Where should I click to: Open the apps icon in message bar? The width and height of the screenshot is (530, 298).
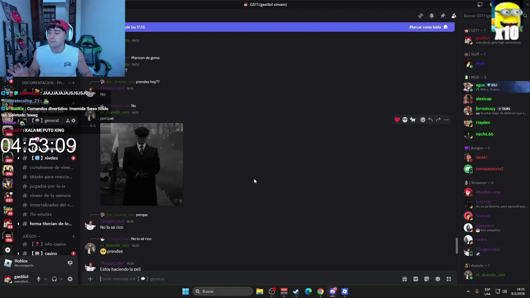click(x=449, y=279)
